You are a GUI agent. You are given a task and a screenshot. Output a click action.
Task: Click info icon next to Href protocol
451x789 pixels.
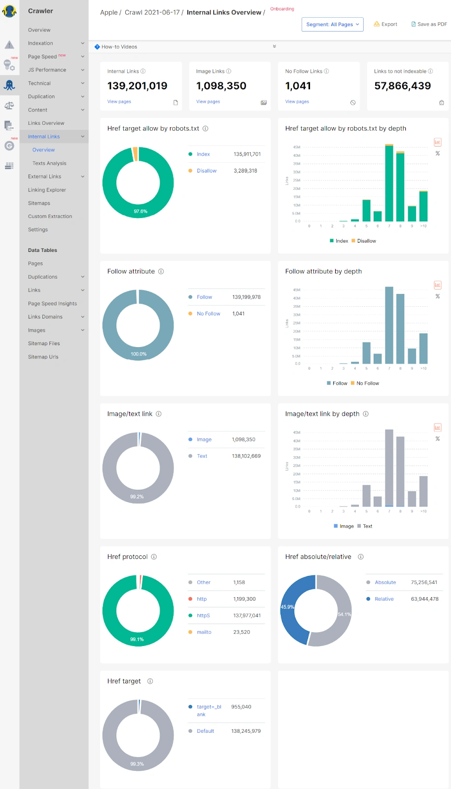point(154,557)
